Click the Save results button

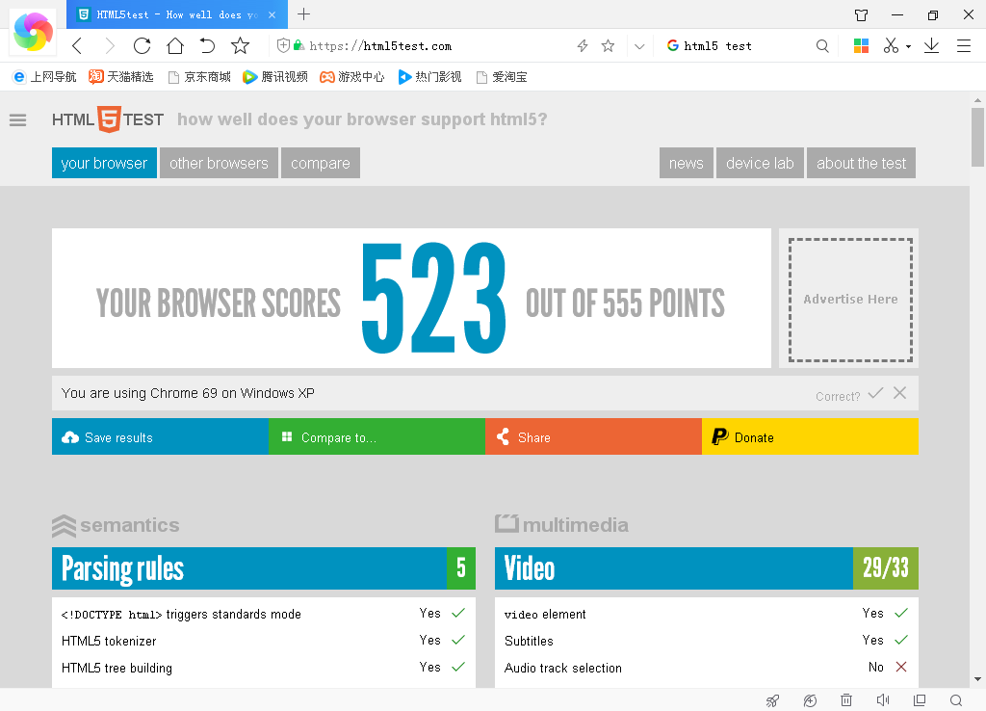click(160, 436)
